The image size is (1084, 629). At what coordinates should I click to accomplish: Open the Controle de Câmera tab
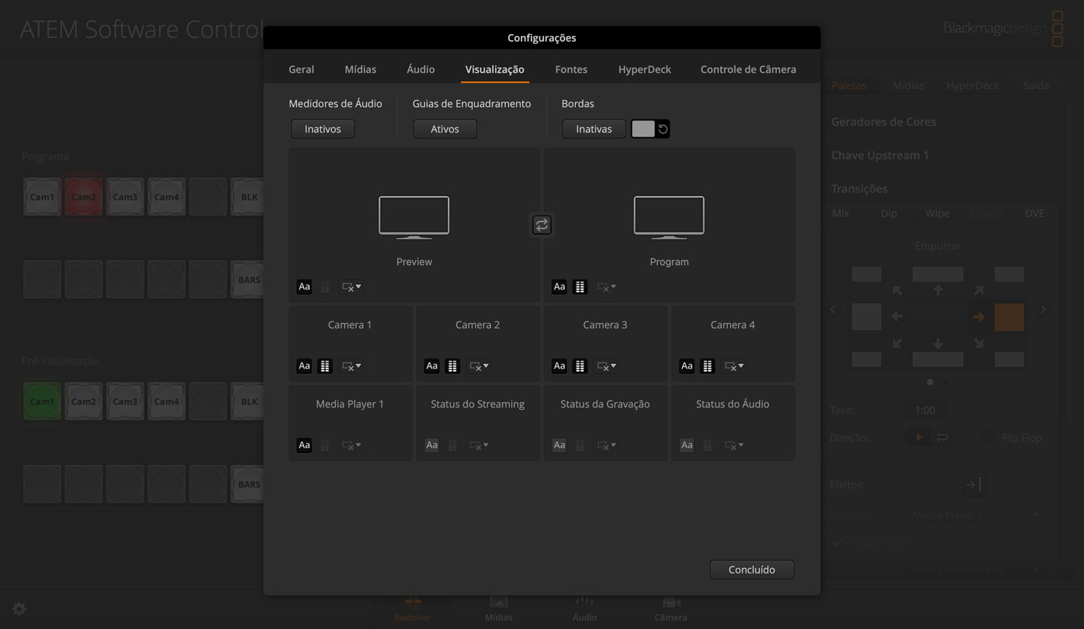[x=748, y=69]
